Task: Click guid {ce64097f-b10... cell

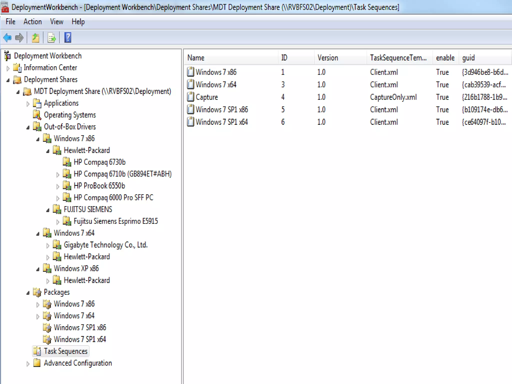Action: [484, 122]
